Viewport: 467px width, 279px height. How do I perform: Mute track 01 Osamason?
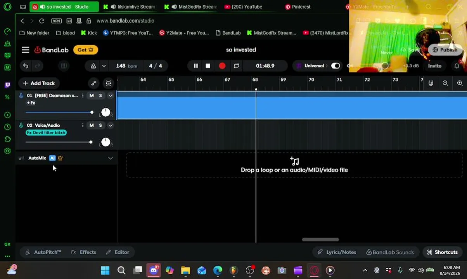pyautogui.click(x=92, y=95)
